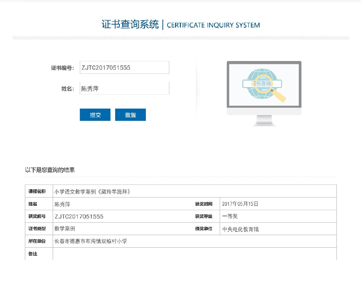Click the 获奖时间 label
The height and width of the screenshot is (286, 361).
(x=204, y=204)
